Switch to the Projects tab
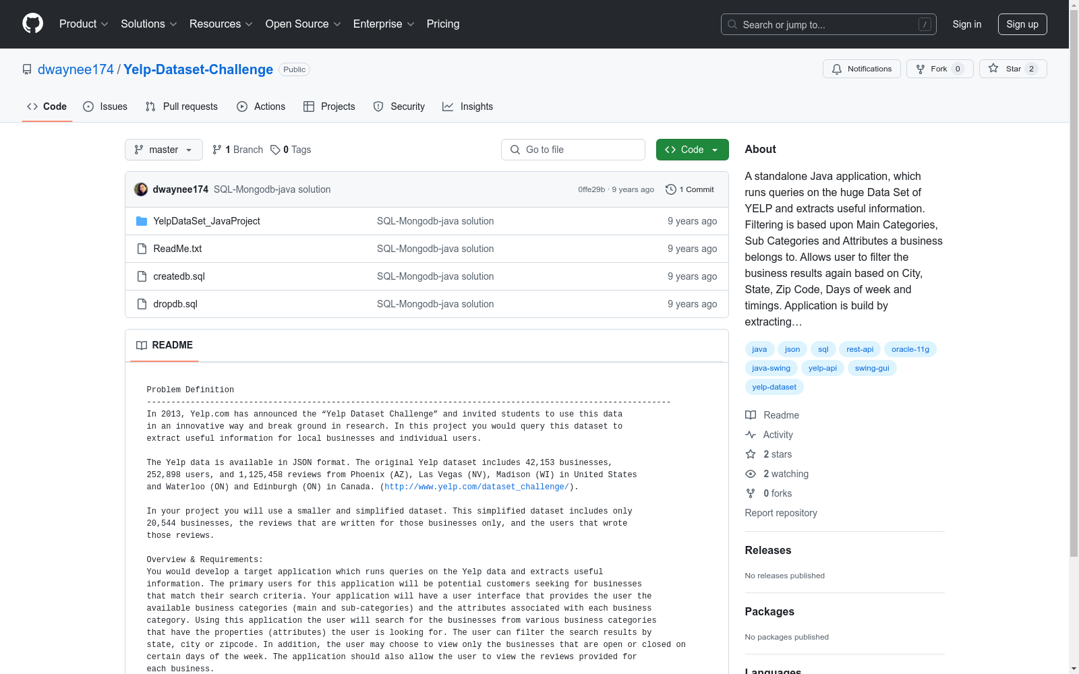The width and height of the screenshot is (1079, 674). tap(329, 106)
